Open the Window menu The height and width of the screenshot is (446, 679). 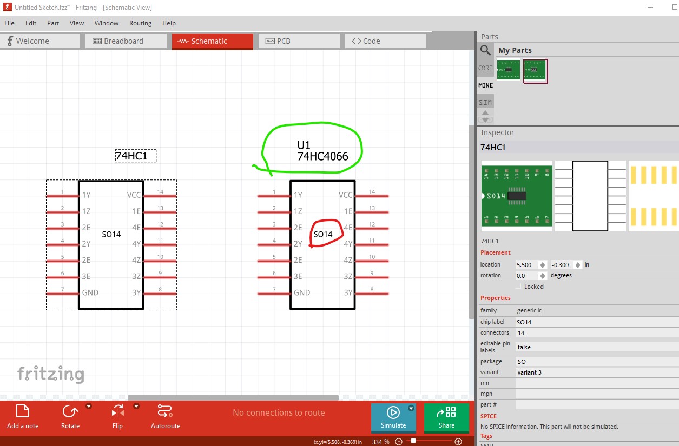pos(107,23)
